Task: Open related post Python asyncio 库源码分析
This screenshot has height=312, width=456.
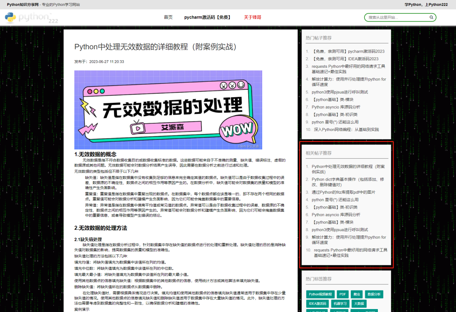Action: point(336,215)
